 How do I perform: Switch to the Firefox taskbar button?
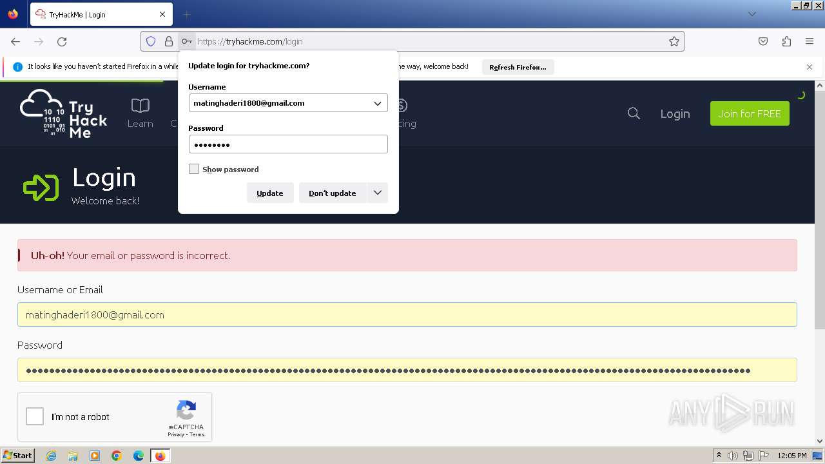pyautogui.click(x=160, y=456)
